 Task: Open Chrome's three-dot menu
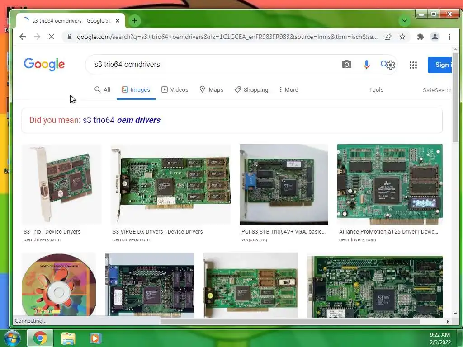point(449,37)
